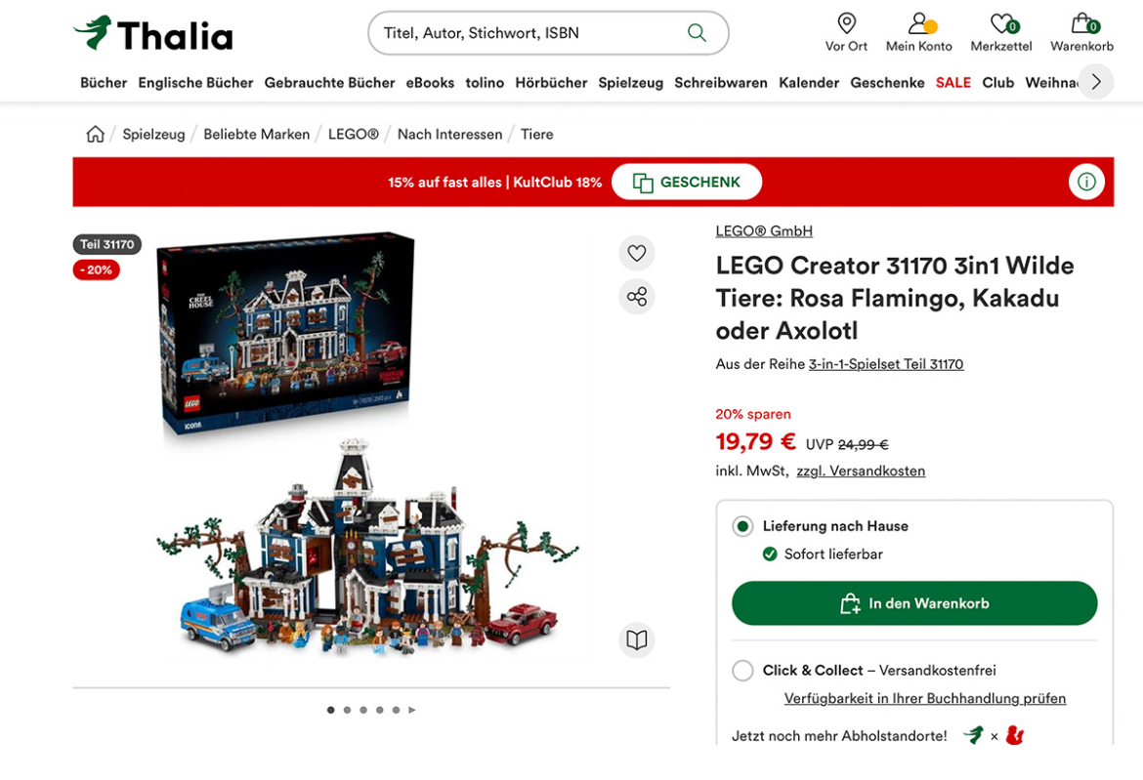
Task: Click the search magnifier icon
Action: pyautogui.click(x=697, y=33)
